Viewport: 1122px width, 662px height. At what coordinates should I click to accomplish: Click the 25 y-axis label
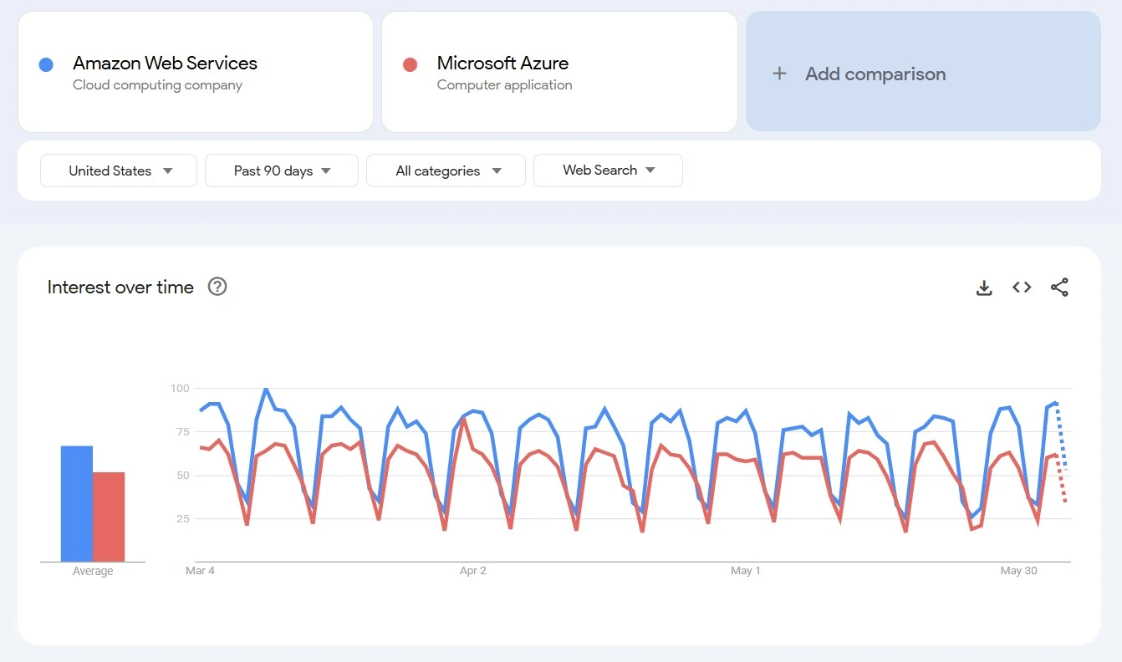click(182, 519)
